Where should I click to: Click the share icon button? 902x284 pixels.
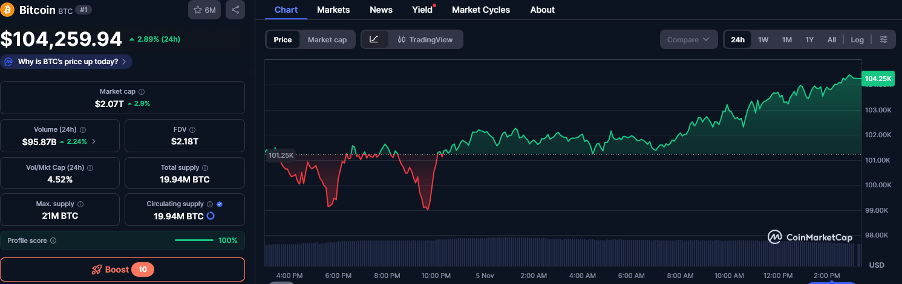(x=235, y=10)
